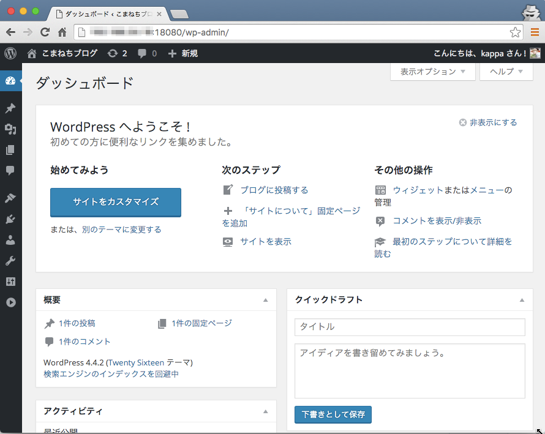Close the ダッシュボード browser tab
545x434 pixels.
pyautogui.click(x=159, y=14)
